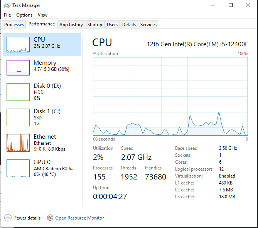This screenshot has width=258, height=228.
Task: Switch to the App history tab
Action: (x=71, y=25)
